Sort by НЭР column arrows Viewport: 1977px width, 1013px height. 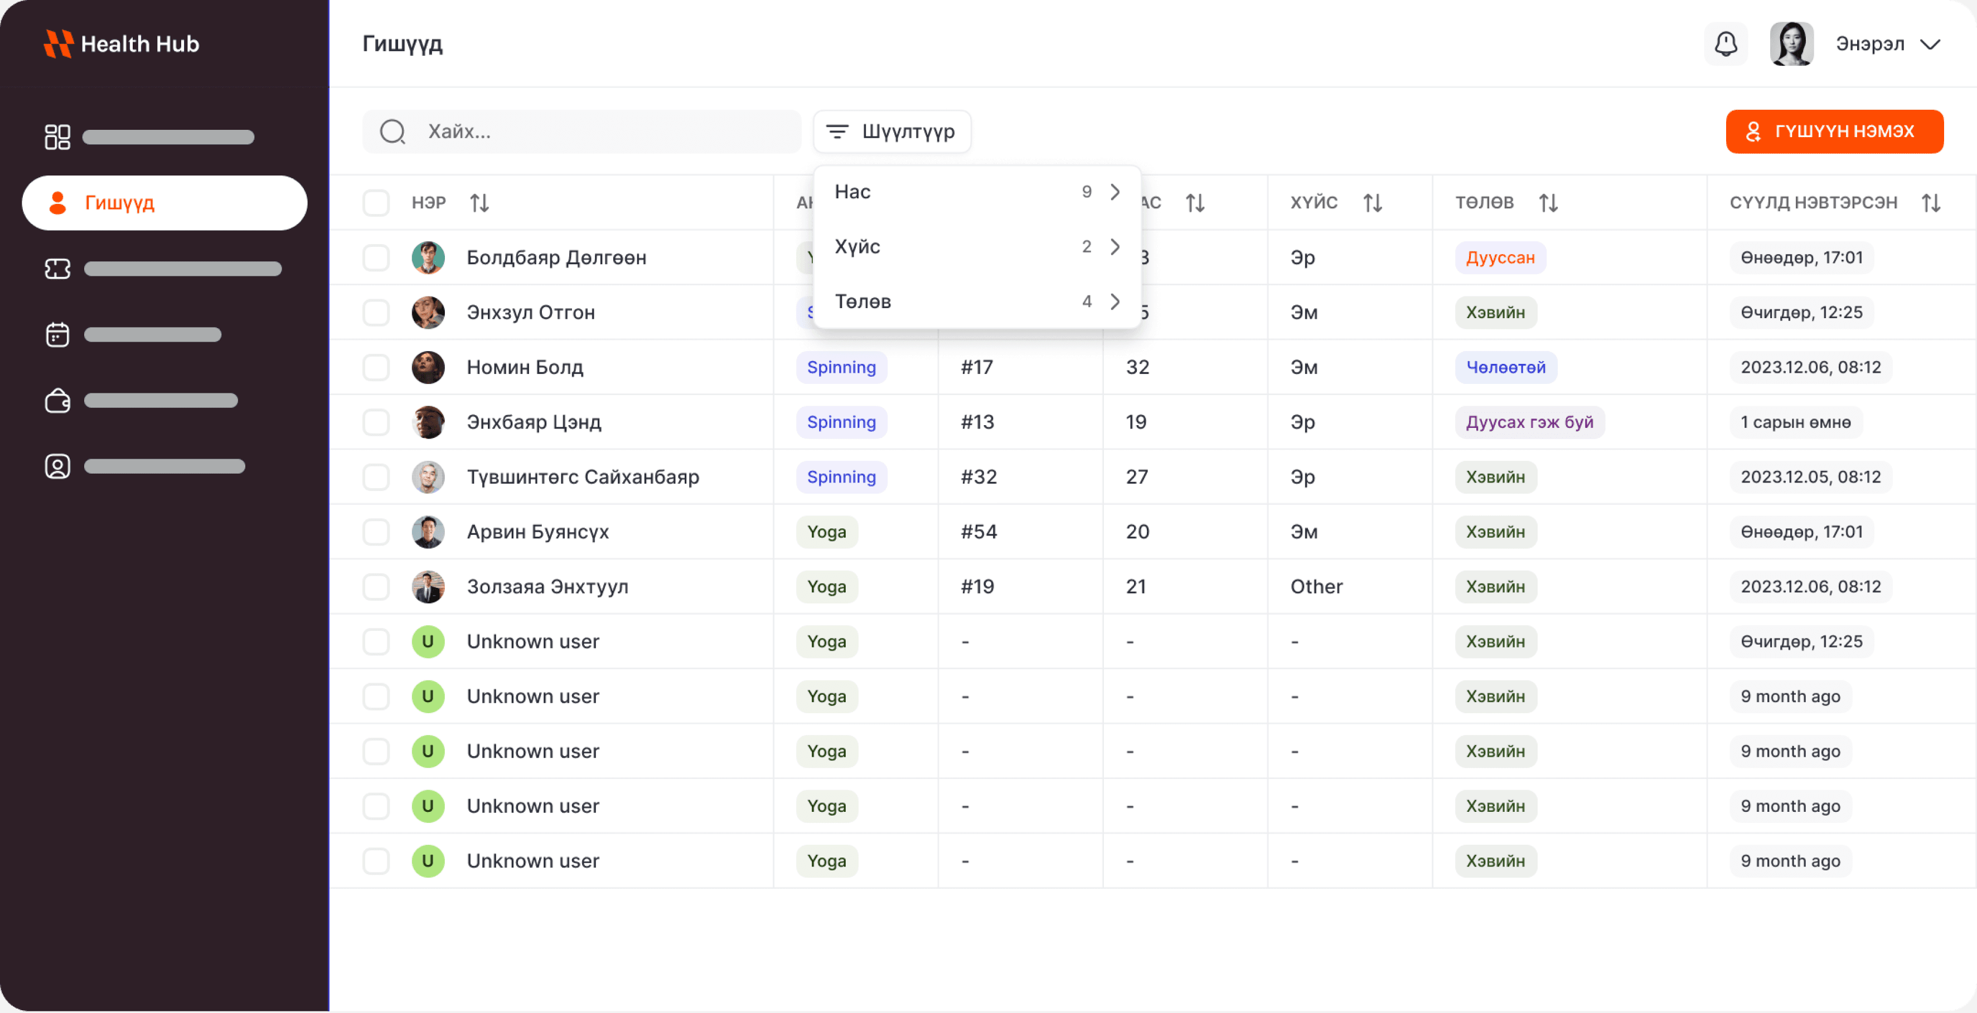[x=479, y=202]
